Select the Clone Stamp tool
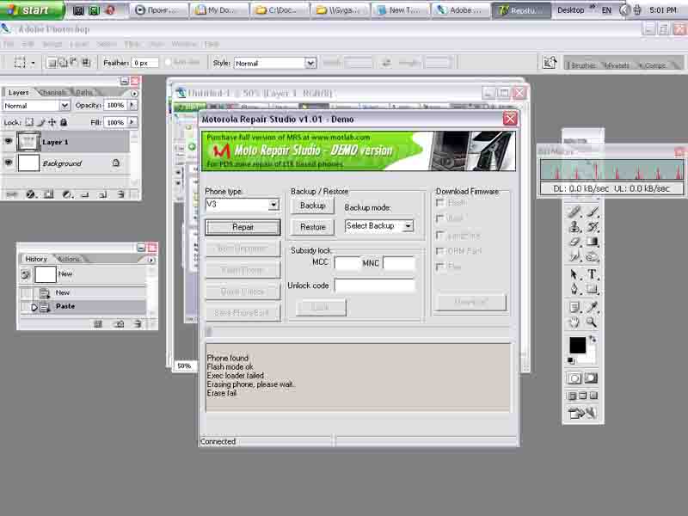This screenshot has width=688, height=516. tap(574, 227)
